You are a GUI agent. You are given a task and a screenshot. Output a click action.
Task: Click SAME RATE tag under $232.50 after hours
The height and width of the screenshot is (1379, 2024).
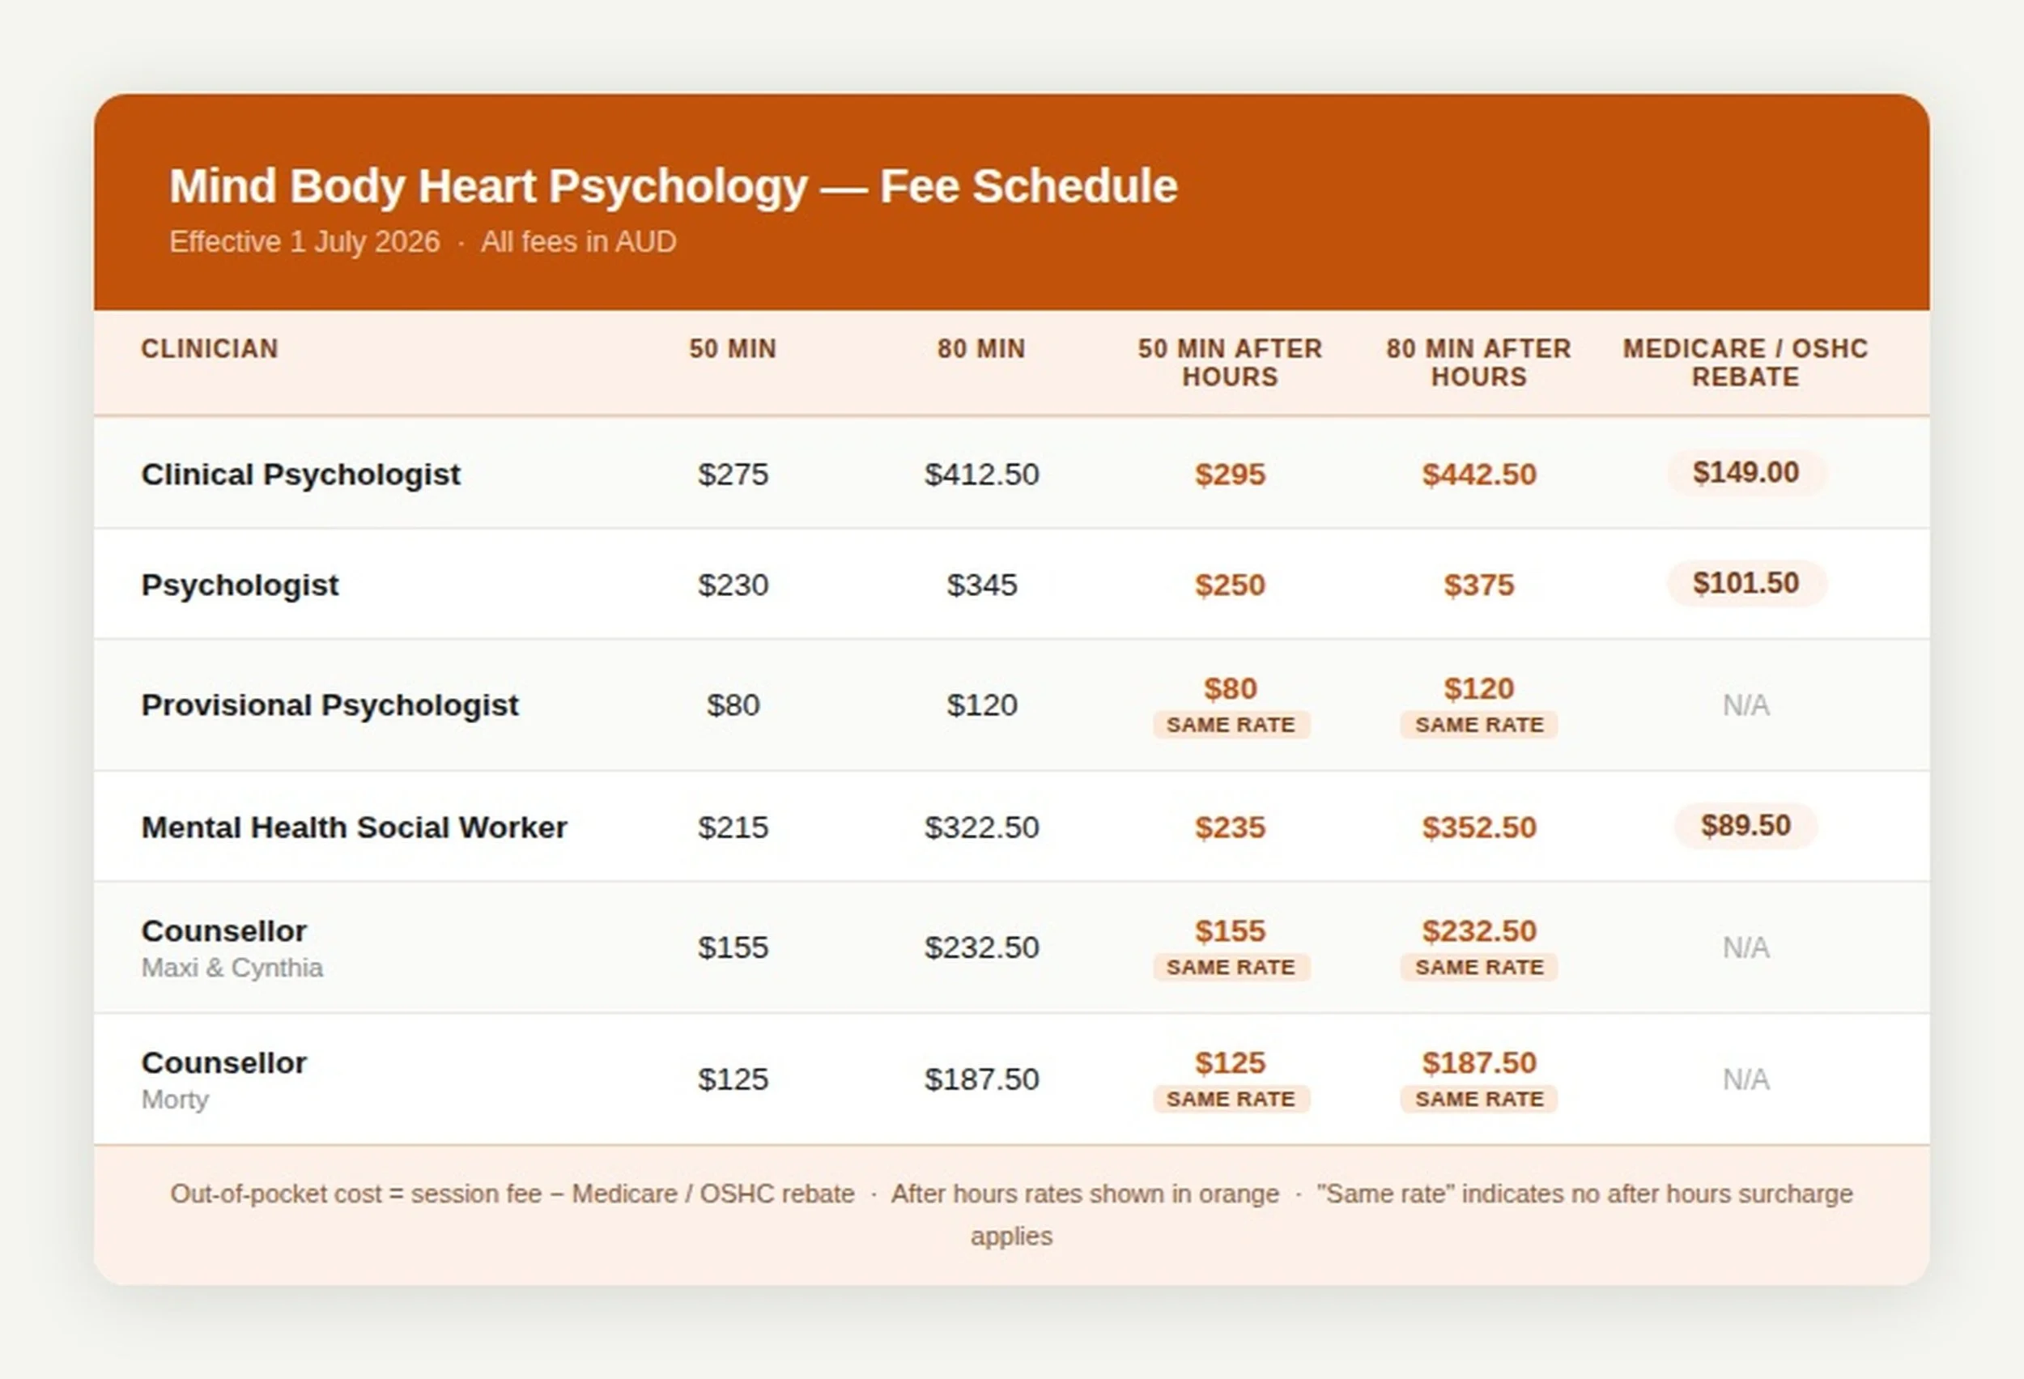coord(1479,966)
